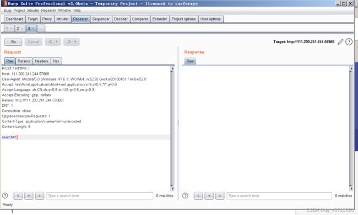Viewport: 358px width, 215px height.
Task: Click the User-Agent header line
Action: 74,79
